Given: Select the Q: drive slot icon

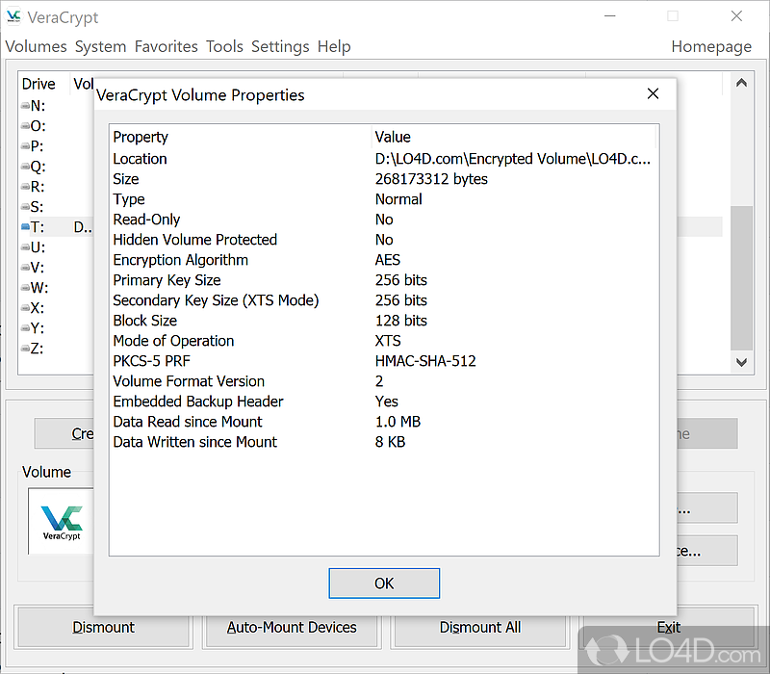Looking at the screenshot, I should (25, 167).
